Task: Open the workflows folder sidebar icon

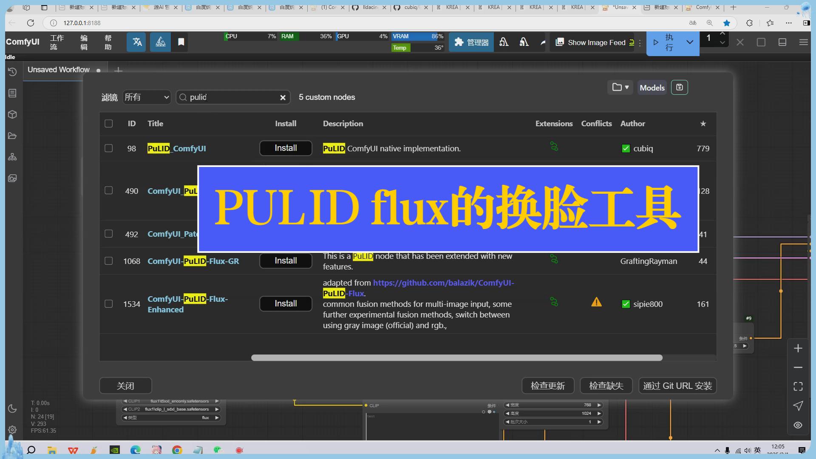Action: (12, 136)
